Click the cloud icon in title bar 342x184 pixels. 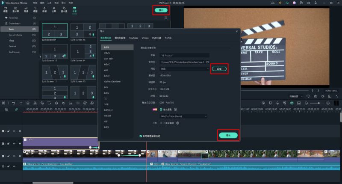point(273,3)
